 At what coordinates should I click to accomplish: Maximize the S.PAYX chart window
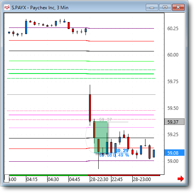coord(165,7)
